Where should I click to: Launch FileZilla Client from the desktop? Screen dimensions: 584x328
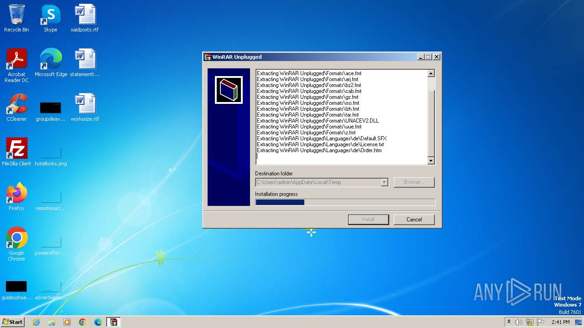[x=16, y=152]
